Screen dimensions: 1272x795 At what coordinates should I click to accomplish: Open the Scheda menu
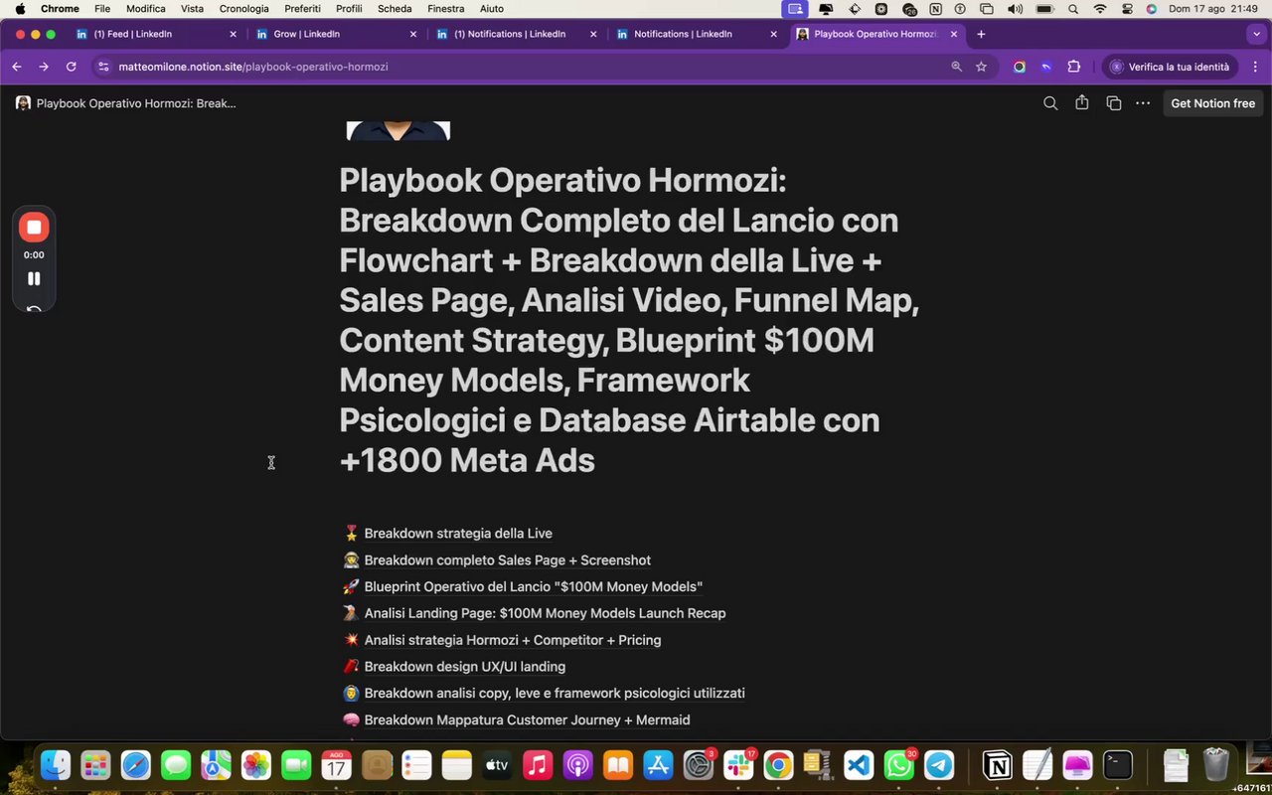point(395,9)
